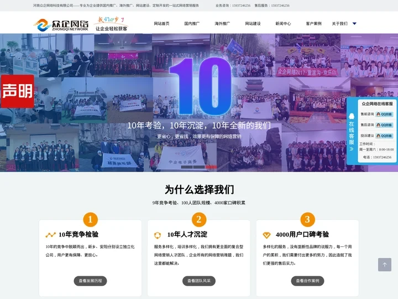
Task: Click the 查看发展历程 button
Action: pos(90,281)
